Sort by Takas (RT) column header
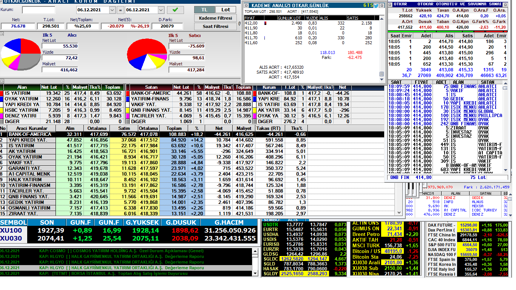Image resolution: width=516 pixels, height=290 pixels. pos(270,128)
